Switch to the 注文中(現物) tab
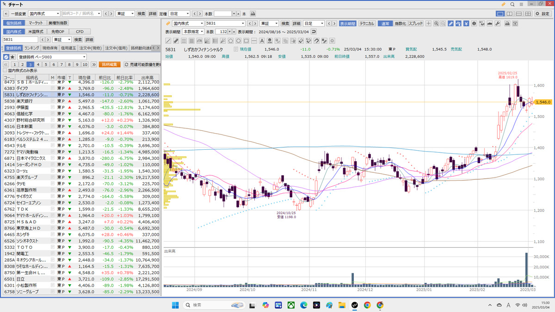This screenshot has width=555, height=312. (x=91, y=48)
